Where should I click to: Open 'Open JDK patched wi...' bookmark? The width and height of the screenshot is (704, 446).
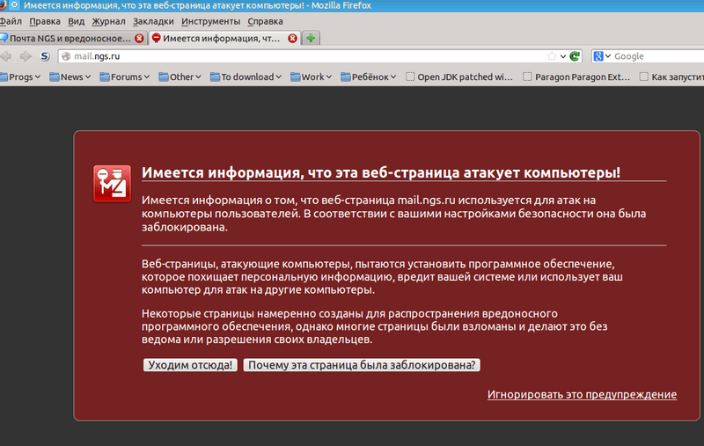point(458,77)
